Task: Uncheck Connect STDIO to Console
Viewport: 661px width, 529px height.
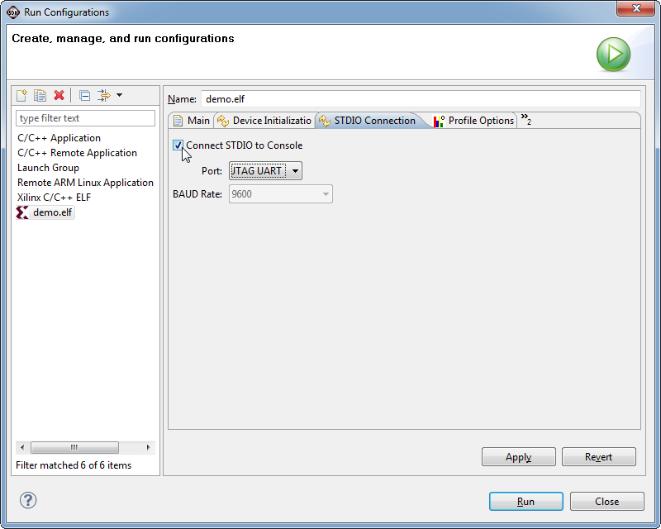Action: click(178, 145)
